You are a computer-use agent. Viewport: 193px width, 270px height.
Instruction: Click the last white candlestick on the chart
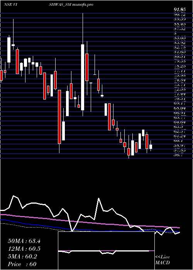pos(151,147)
